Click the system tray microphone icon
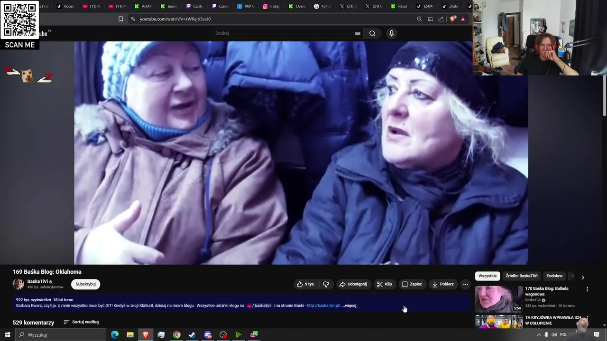Screen dimensions: 607x341 [546, 335]
